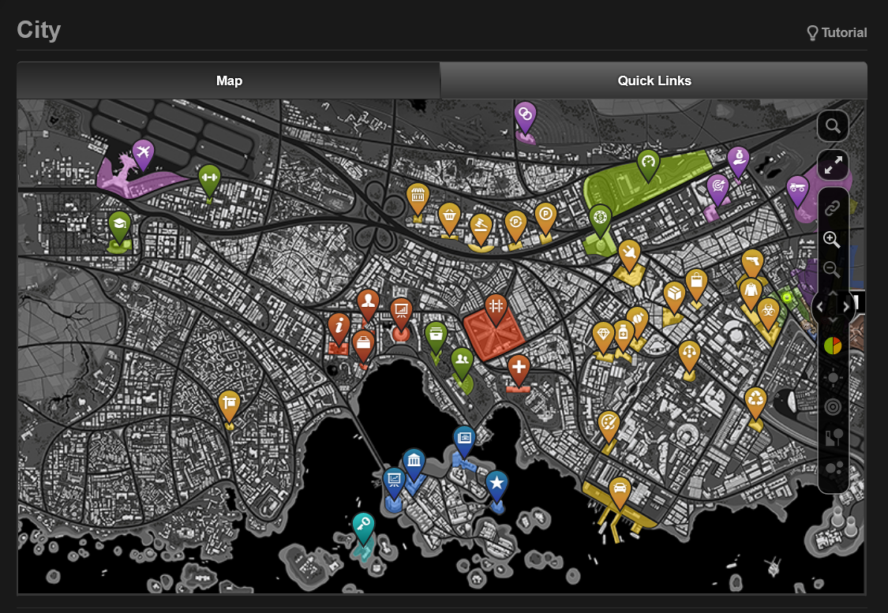Click the purple money bag pin
The height and width of the screenshot is (613, 888).
coord(738,160)
